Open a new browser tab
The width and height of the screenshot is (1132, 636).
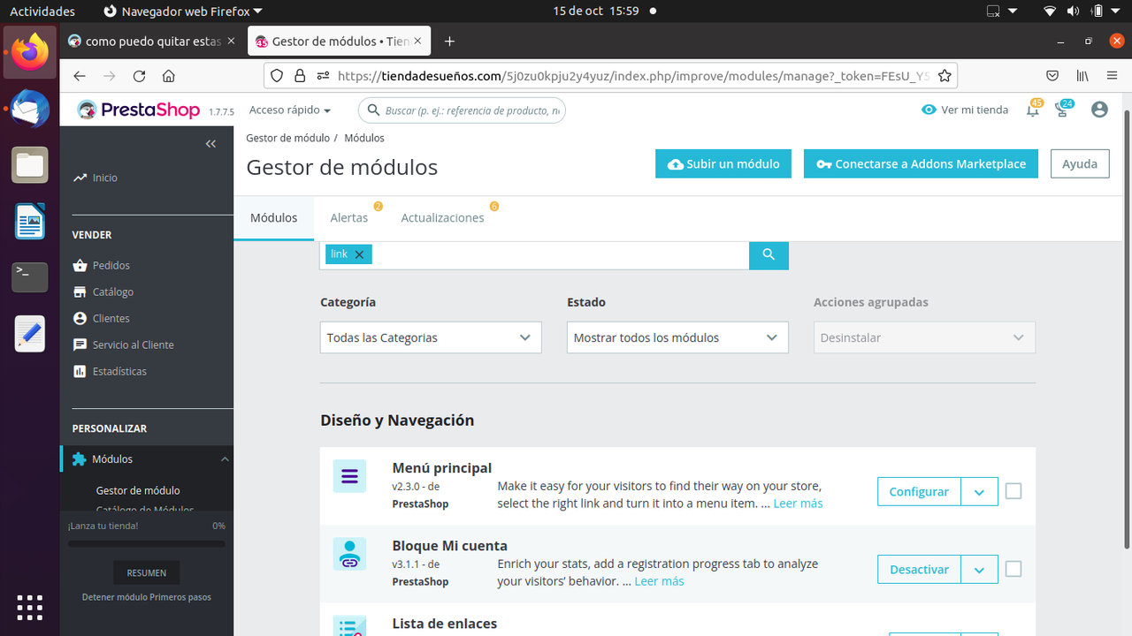click(x=449, y=42)
